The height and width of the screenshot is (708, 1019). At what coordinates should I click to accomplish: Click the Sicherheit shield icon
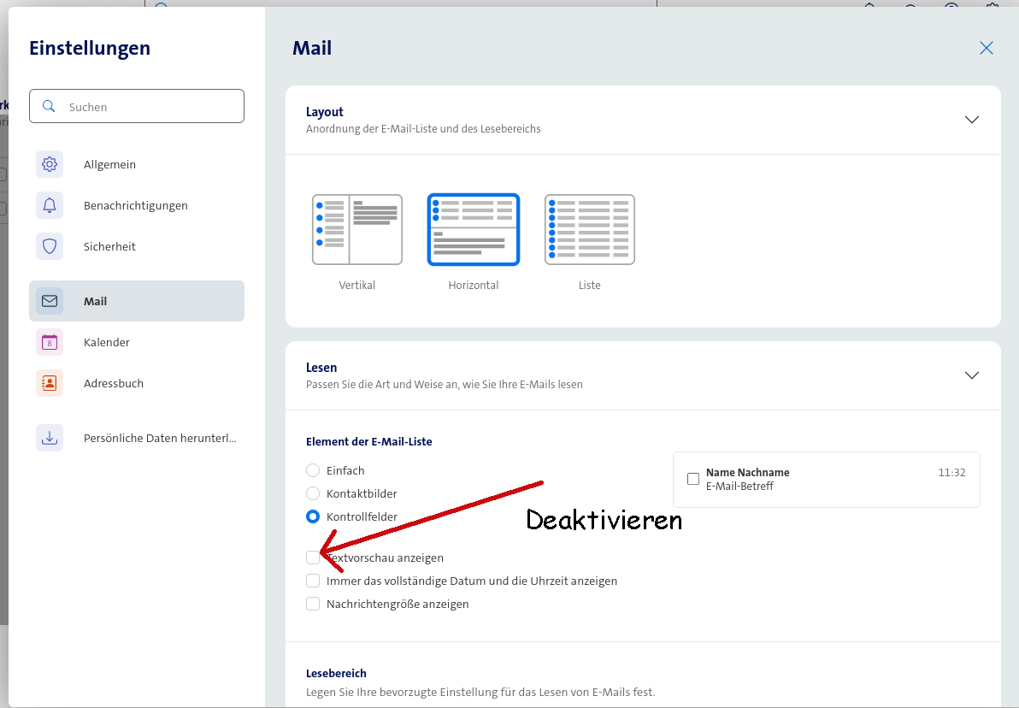click(x=50, y=246)
